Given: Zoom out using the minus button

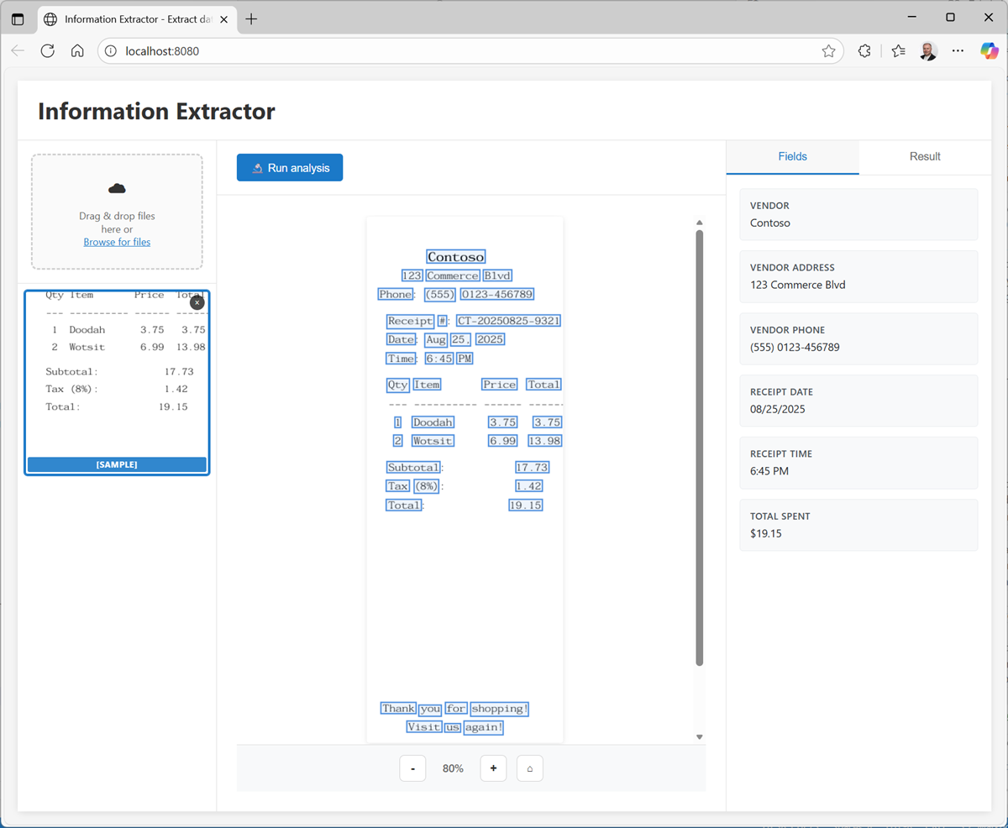Looking at the screenshot, I should (412, 768).
